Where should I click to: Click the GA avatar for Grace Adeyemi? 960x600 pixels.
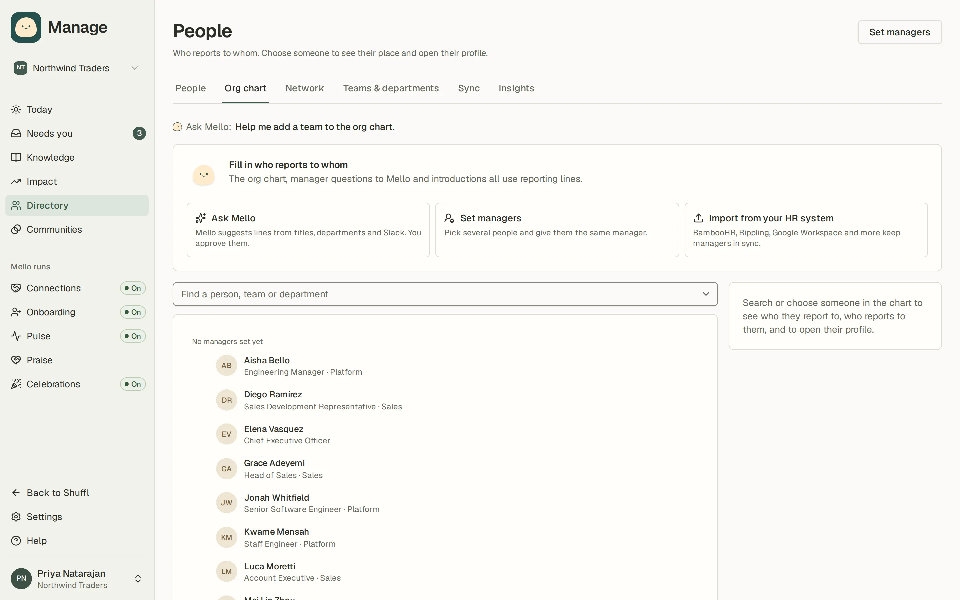pos(227,469)
